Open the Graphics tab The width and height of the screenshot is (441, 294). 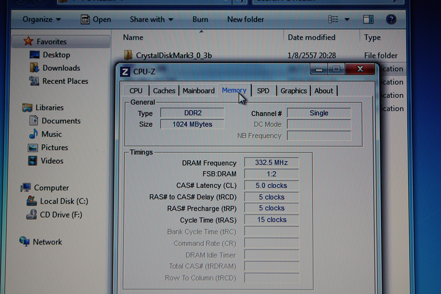pyautogui.click(x=294, y=91)
